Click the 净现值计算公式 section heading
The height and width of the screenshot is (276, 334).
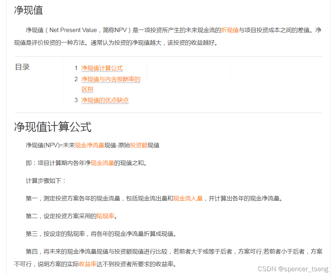[x=53, y=127]
